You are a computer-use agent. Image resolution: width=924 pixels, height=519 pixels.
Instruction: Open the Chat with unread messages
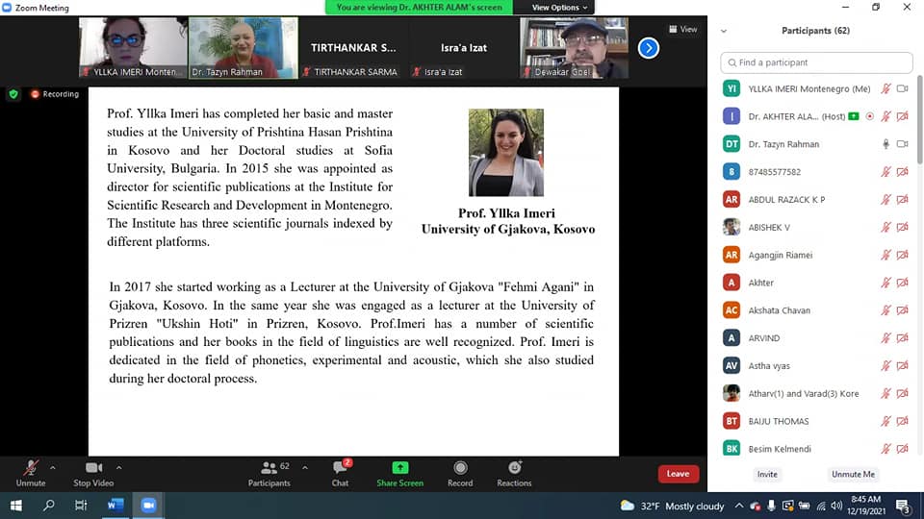(341, 473)
